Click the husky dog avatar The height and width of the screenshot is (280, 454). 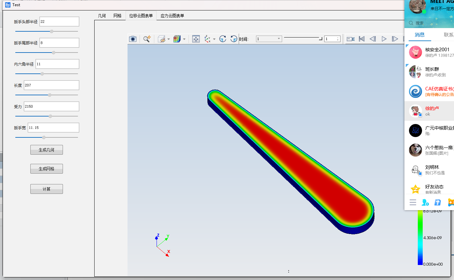click(416, 150)
